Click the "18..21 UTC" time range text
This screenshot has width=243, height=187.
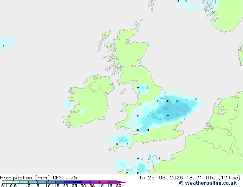point(201,178)
